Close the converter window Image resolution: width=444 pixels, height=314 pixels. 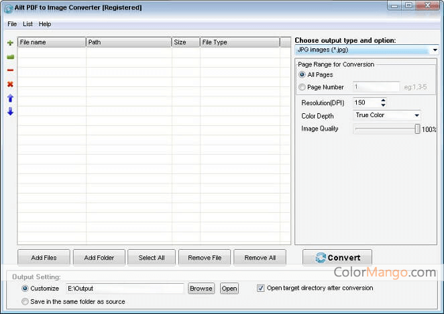click(428, 5)
